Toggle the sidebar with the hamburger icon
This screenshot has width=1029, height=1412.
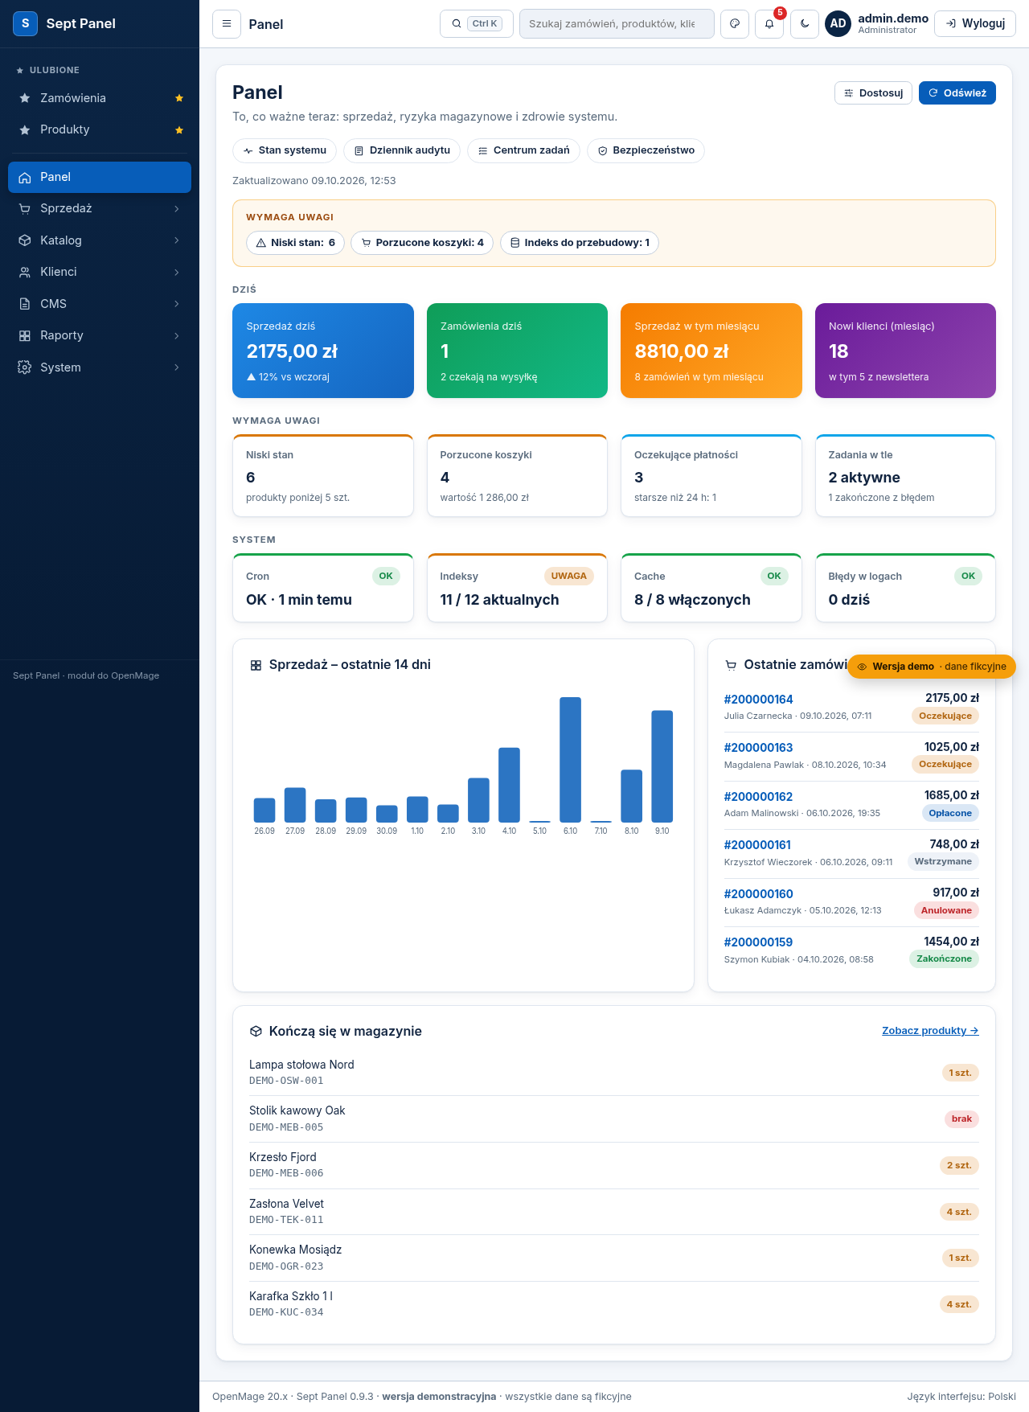[227, 24]
